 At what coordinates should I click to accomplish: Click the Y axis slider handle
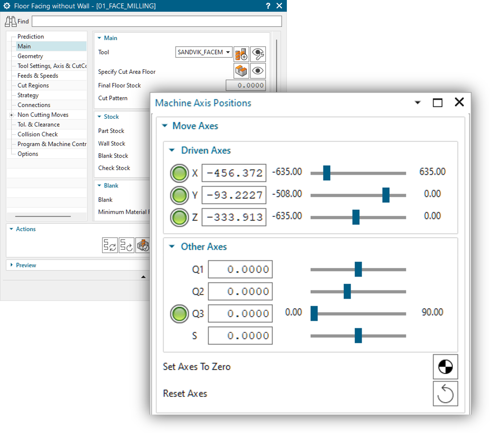[x=385, y=195]
